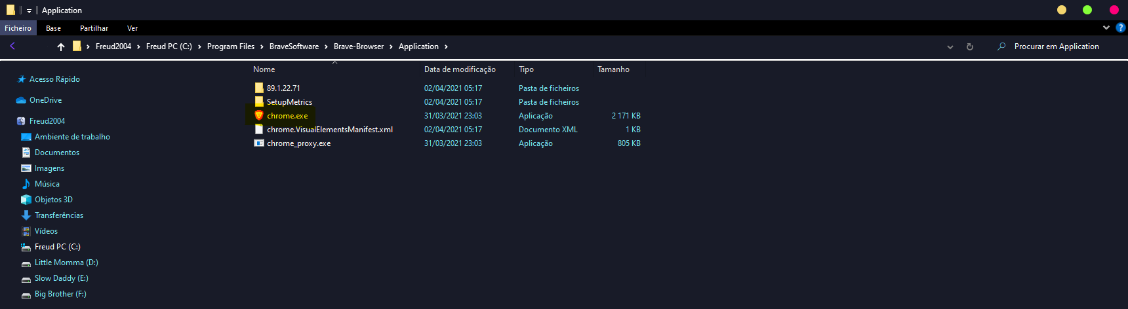Expand chevron after Freud2004 breadcrumb
The width and height of the screenshot is (1128, 309).
click(x=138, y=46)
